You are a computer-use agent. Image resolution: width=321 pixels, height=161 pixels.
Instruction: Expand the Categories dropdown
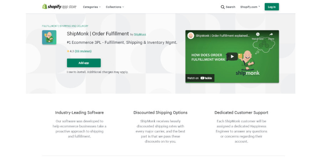92,7
